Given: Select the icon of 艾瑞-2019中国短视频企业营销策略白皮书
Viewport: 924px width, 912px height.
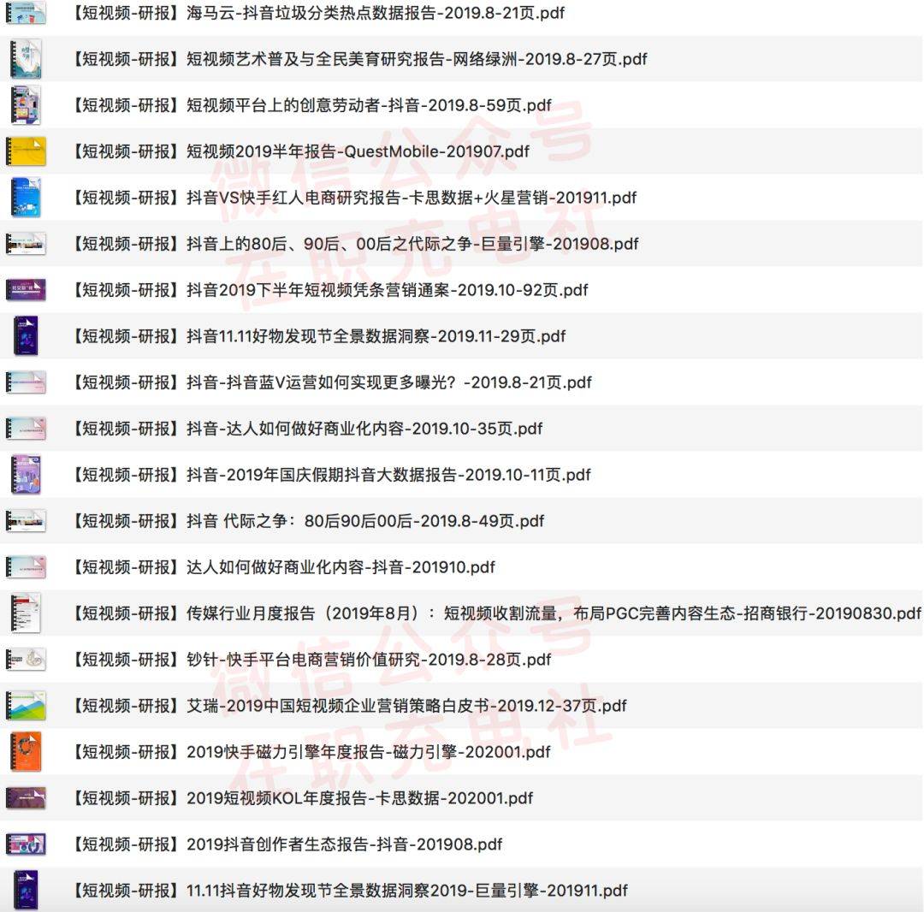Looking at the screenshot, I should (26, 705).
